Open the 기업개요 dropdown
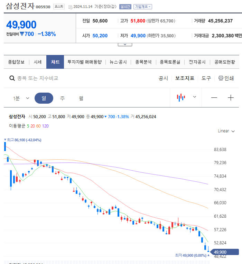Screen dimensions: 242x264 pyautogui.click(x=142, y=7)
